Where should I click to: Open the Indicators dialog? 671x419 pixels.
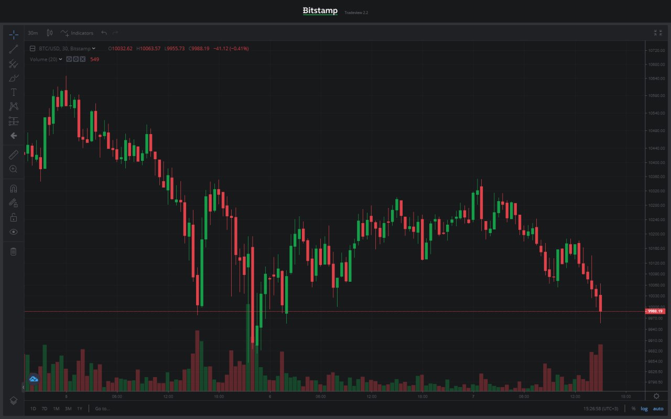click(77, 33)
